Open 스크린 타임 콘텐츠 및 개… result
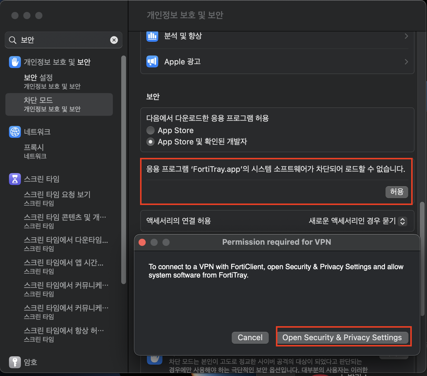Screen dimensions: 427x376 pos(59,221)
